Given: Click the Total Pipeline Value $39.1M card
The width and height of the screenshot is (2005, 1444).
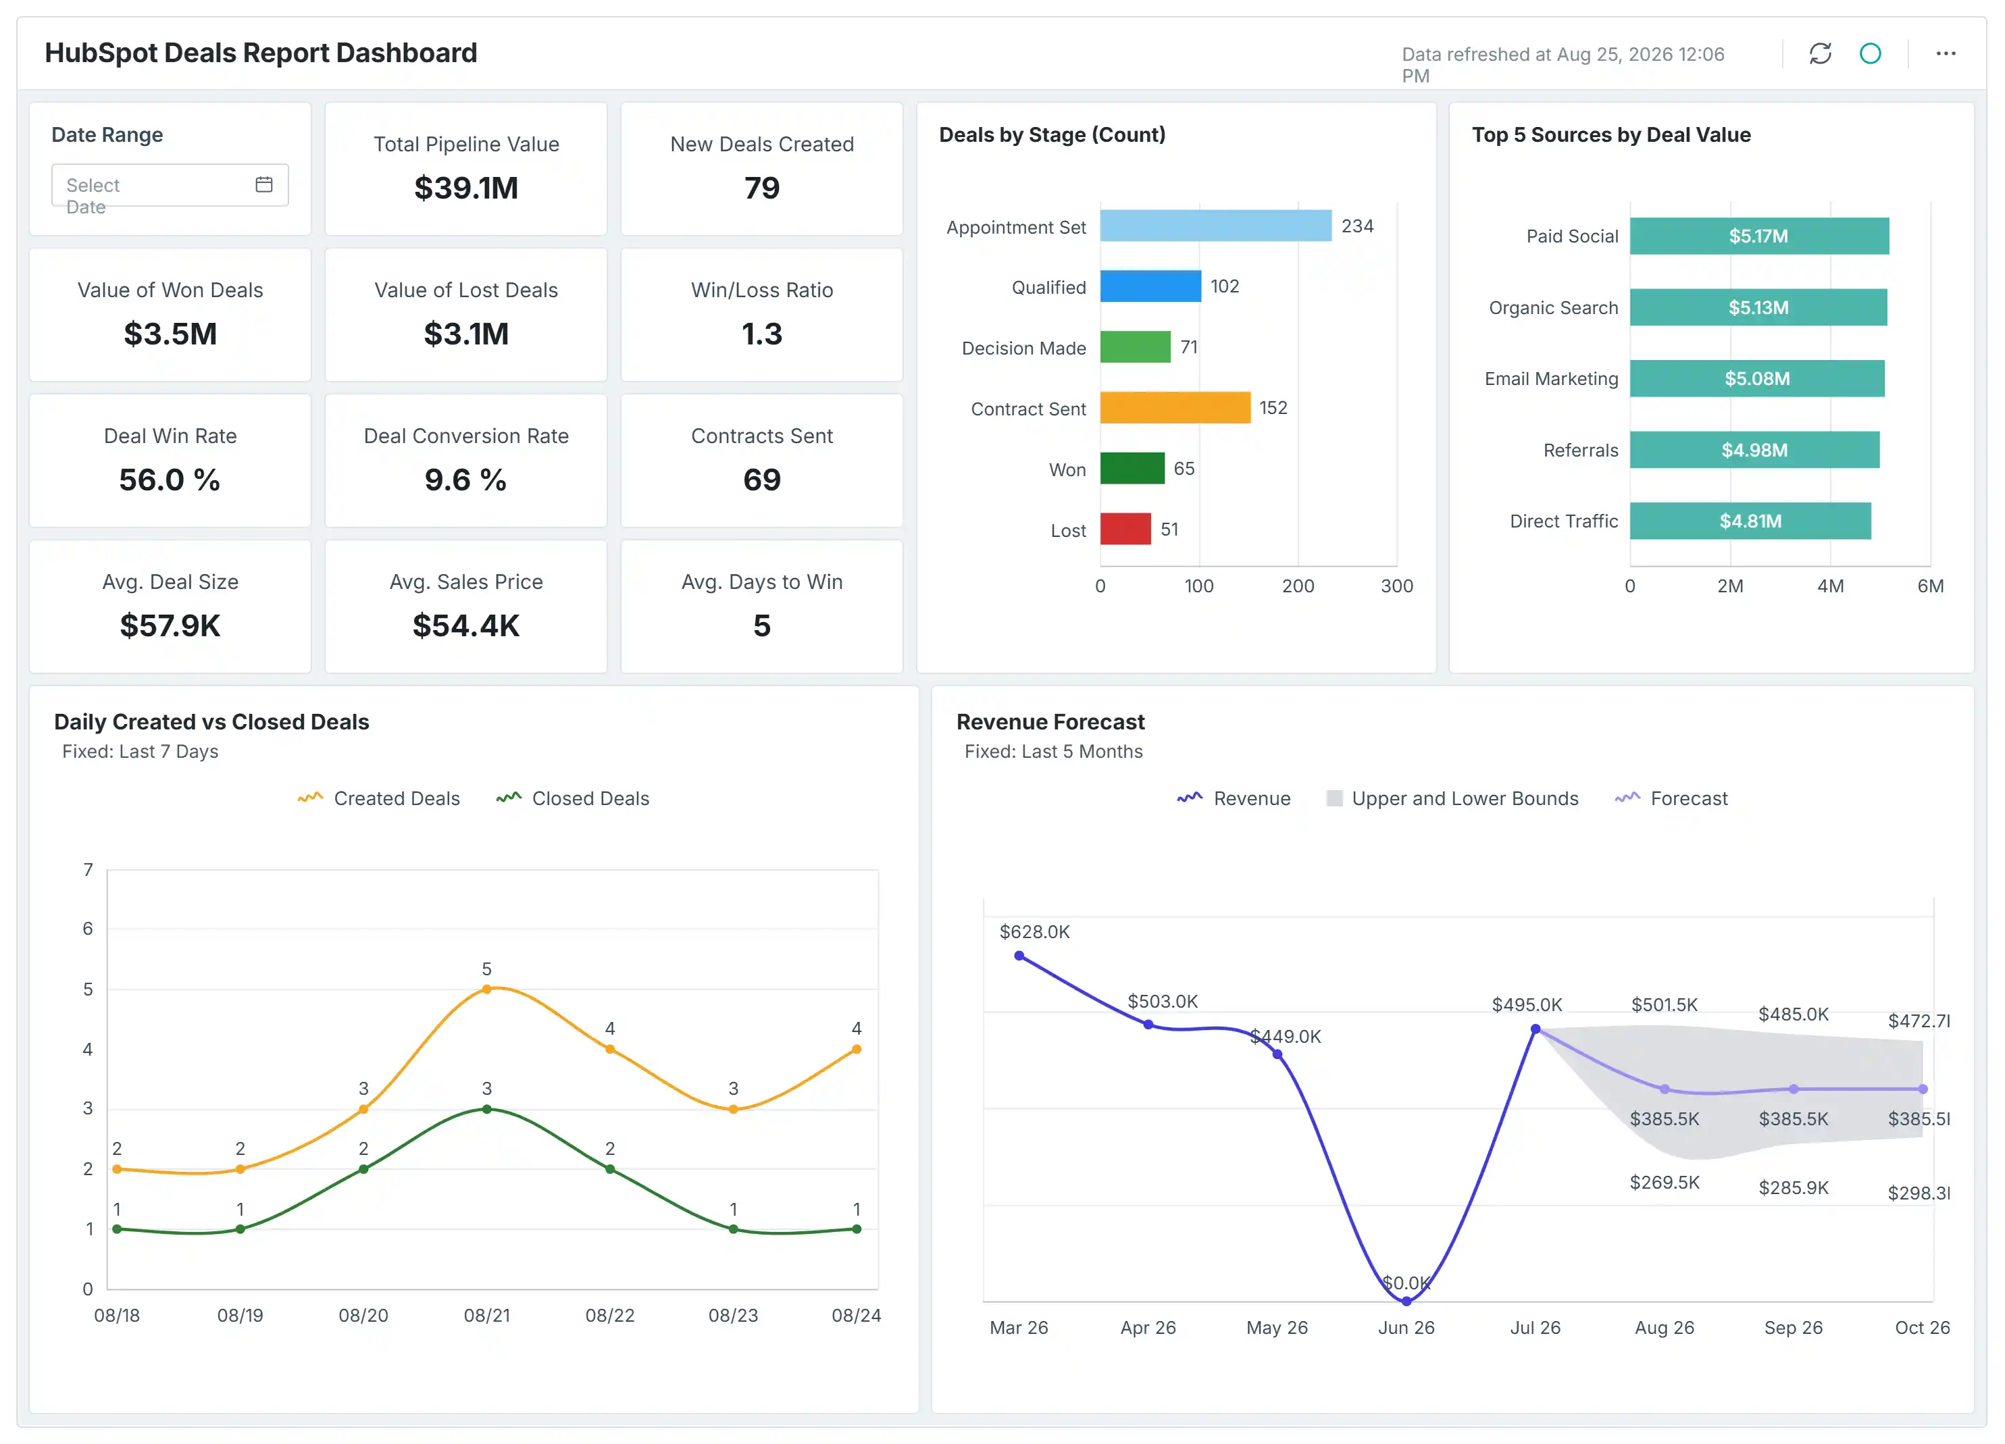Looking at the screenshot, I should (466, 169).
